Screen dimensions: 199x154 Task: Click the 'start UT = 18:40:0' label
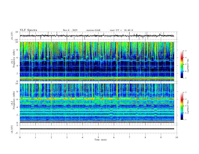121,30
